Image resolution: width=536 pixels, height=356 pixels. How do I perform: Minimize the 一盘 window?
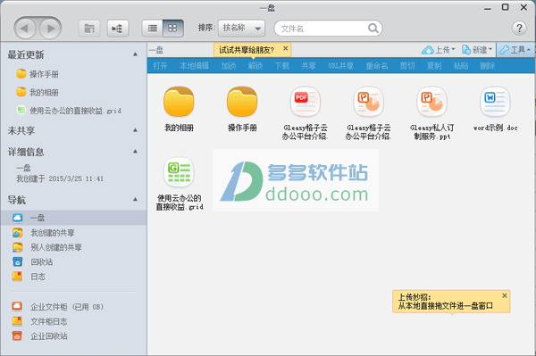tap(488, 8)
